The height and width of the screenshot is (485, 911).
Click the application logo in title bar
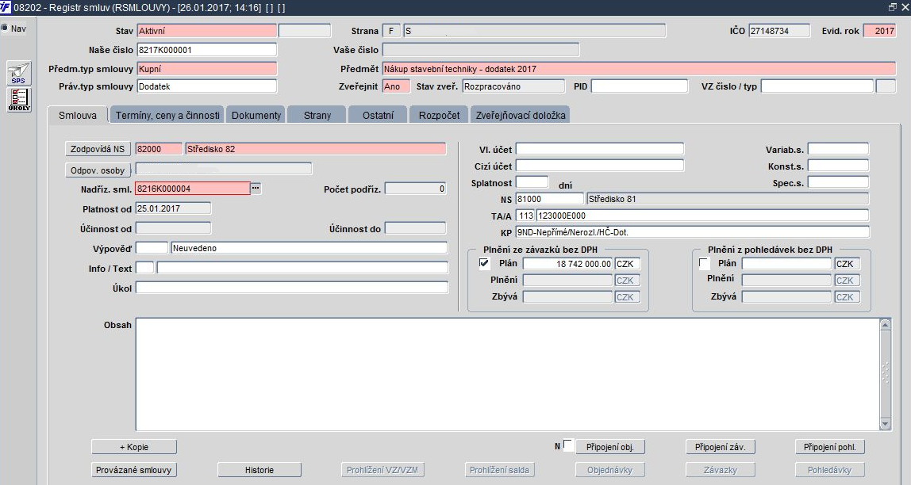point(6,7)
